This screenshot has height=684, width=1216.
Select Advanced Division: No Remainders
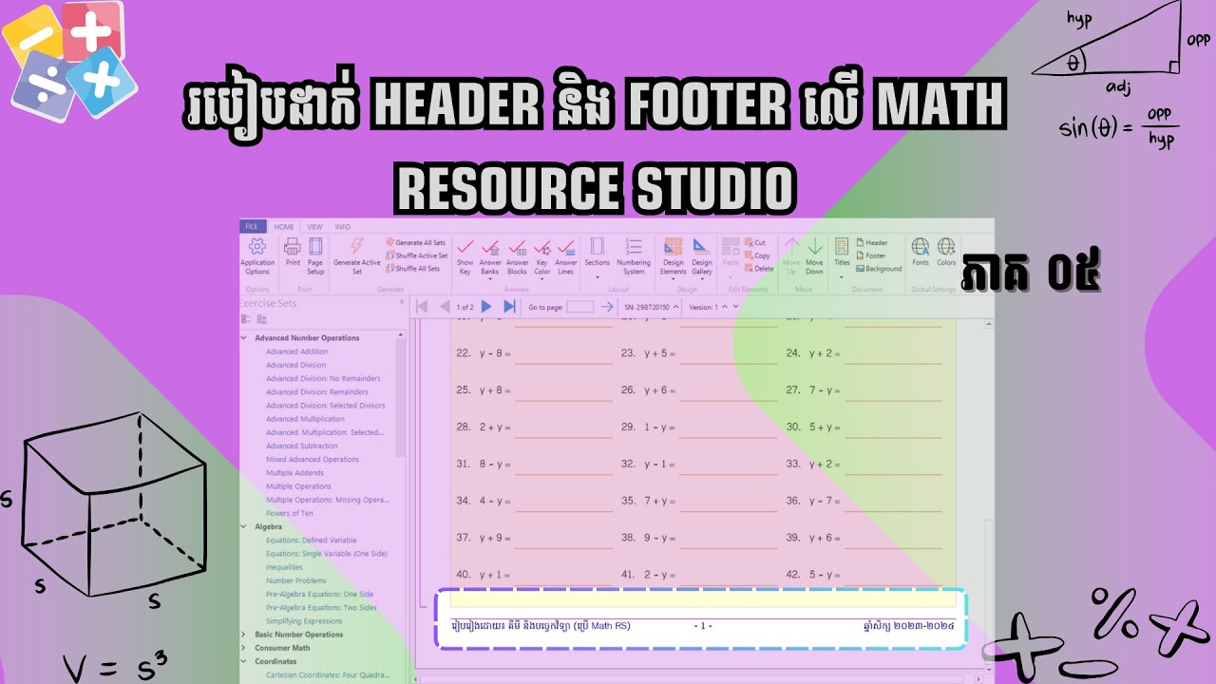(x=323, y=378)
